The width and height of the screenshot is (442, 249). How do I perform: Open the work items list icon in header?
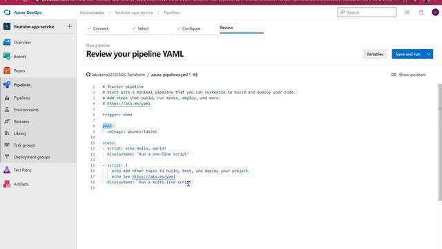click(x=407, y=12)
